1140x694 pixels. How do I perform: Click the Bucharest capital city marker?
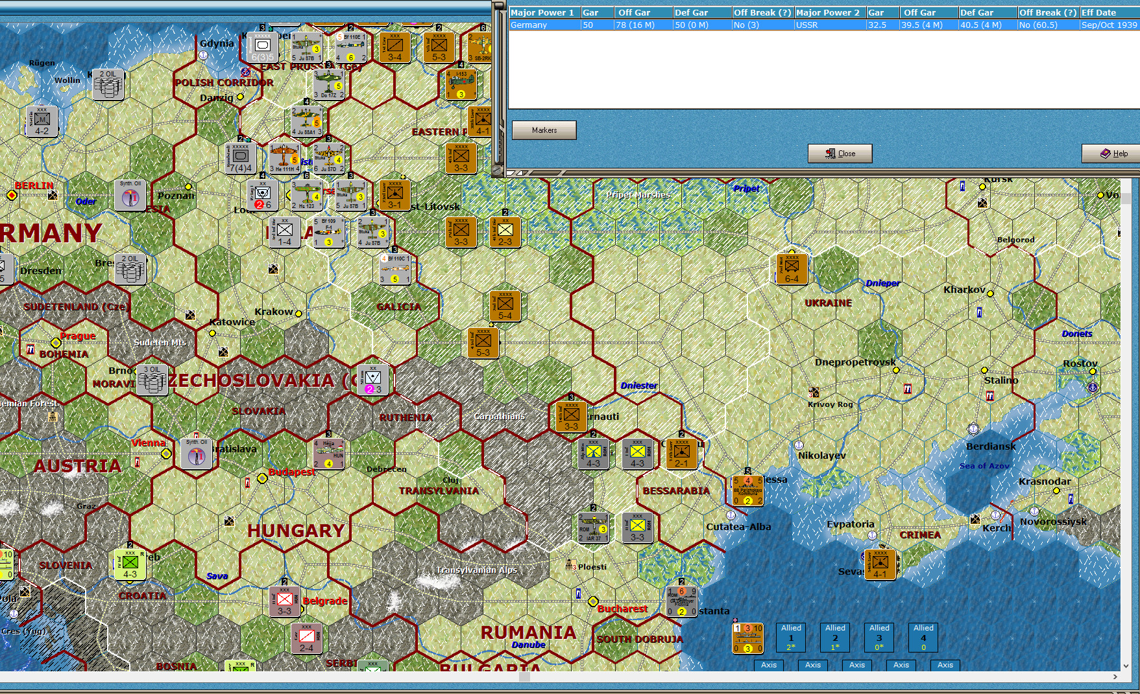point(593,602)
